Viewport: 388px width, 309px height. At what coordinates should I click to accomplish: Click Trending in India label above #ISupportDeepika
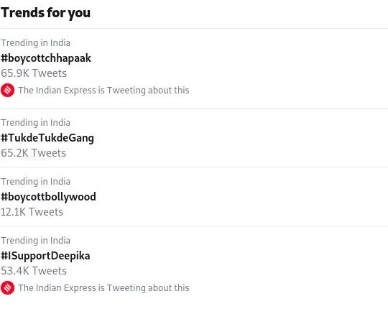36,241
